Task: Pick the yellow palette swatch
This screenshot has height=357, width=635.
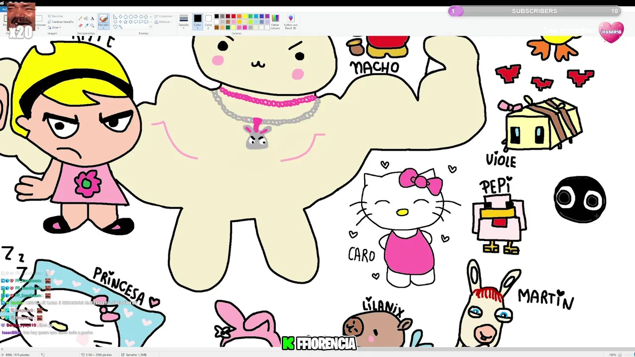Action: pos(245,16)
